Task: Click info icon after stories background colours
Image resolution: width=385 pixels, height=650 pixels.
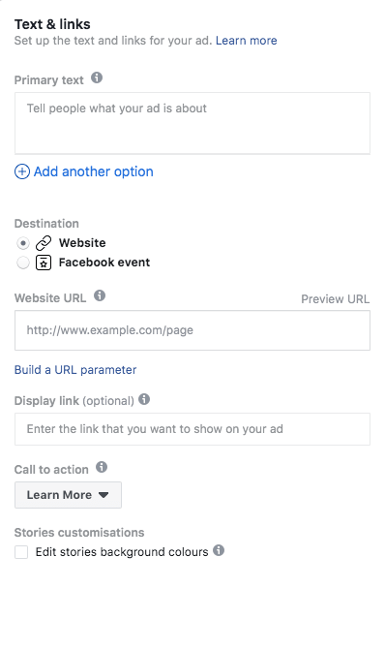Action: (x=219, y=550)
